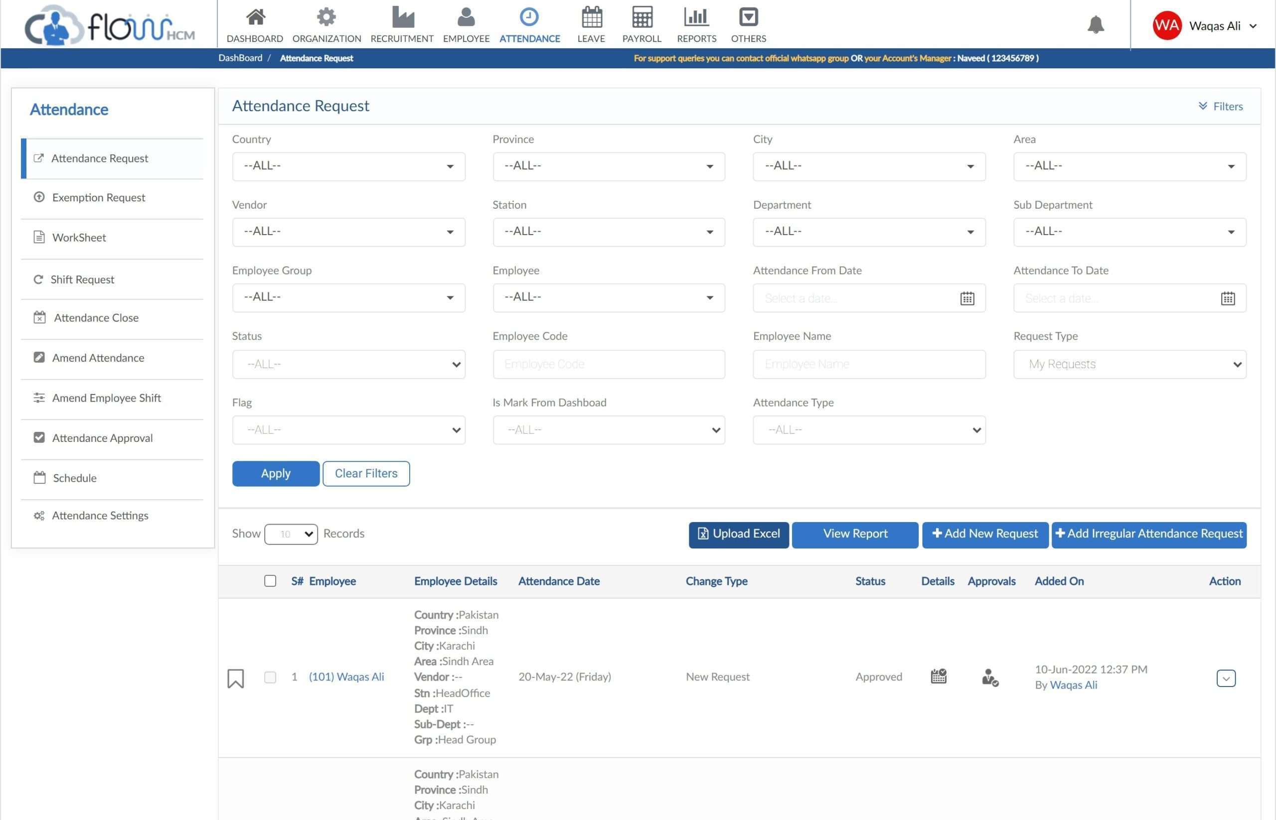Open WorkSheet from sidebar

click(x=113, y=238)
